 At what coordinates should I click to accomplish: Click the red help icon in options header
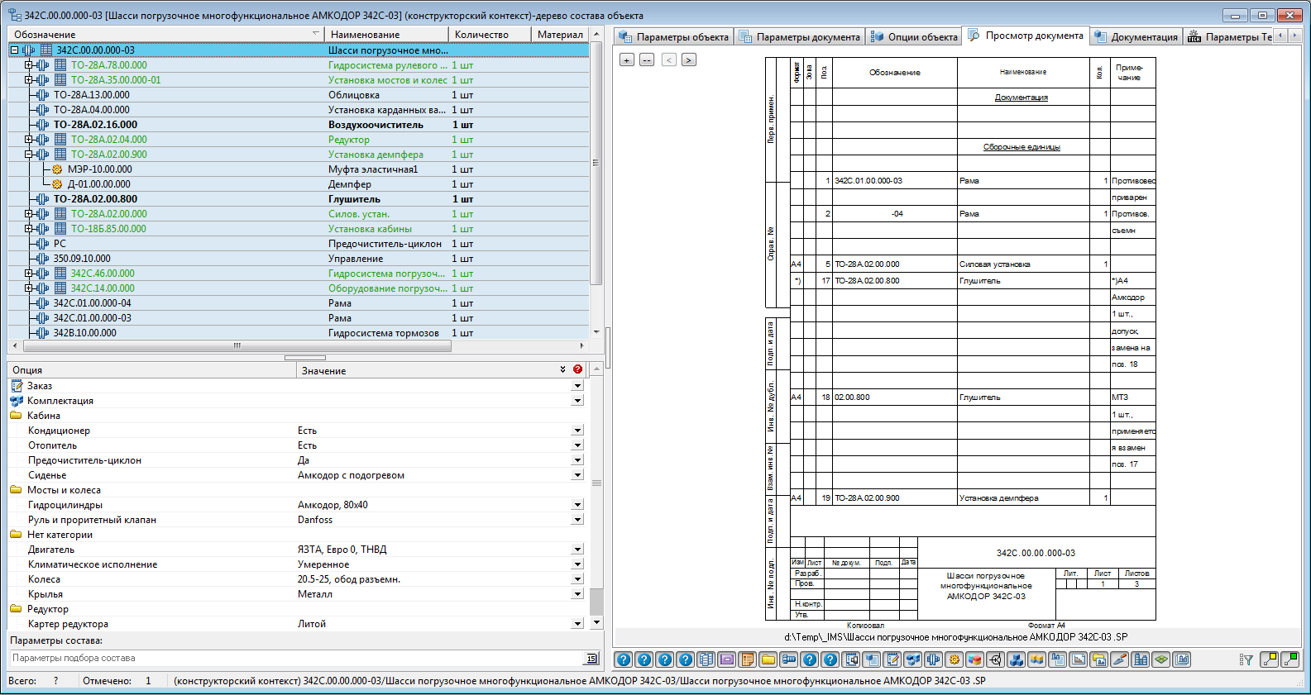[x=577, y=369]
